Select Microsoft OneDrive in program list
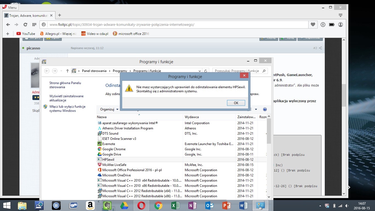Screen dimensions: 375x211 181,175
